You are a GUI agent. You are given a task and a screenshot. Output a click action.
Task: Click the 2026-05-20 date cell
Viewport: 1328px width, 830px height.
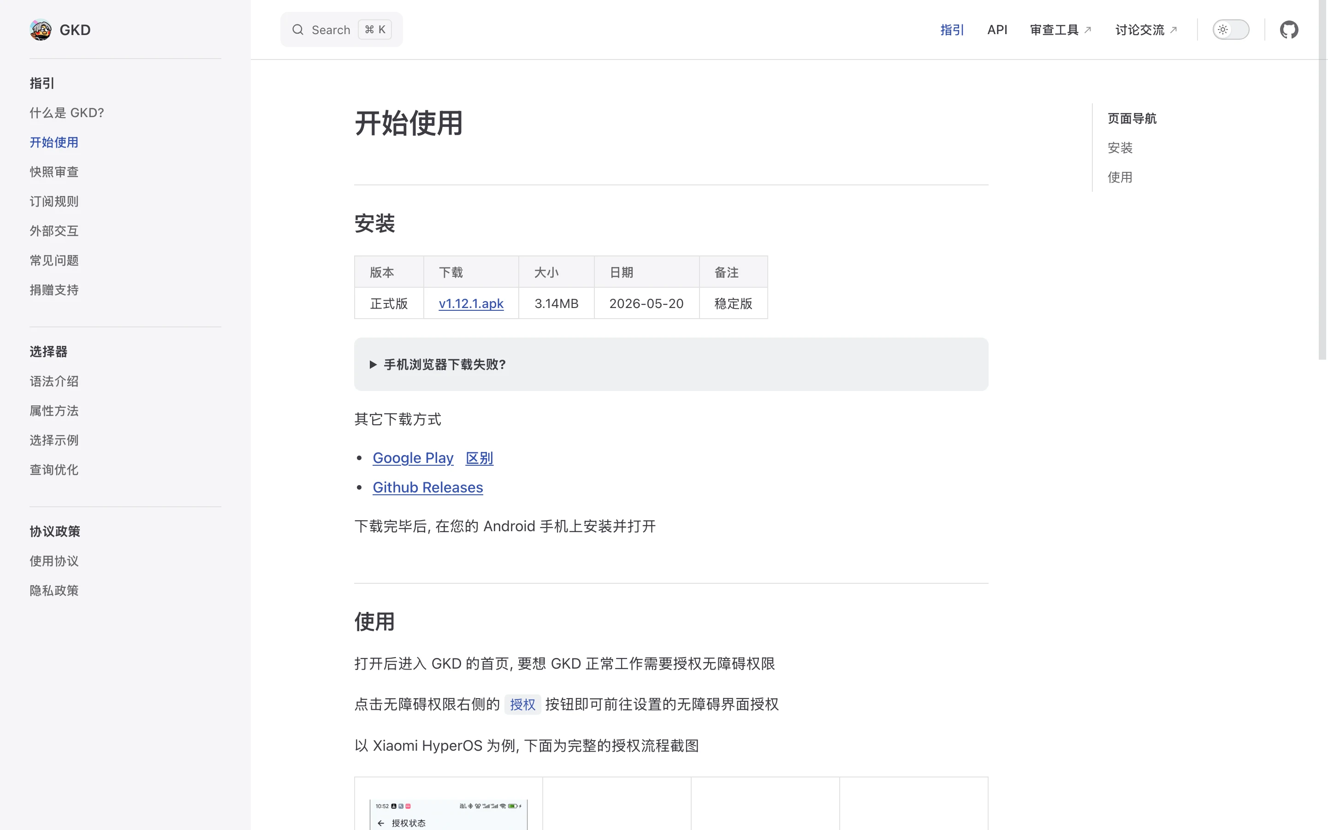pyautogui.click(x=646, y=303)
